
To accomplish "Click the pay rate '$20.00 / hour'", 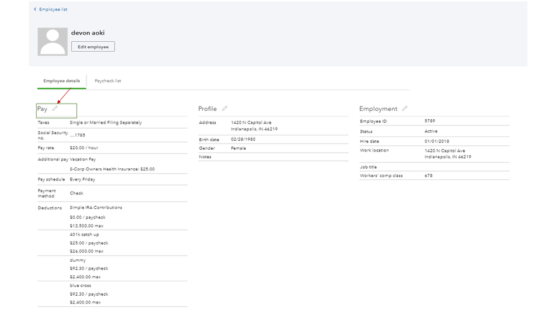I will (x=84, y=148).
